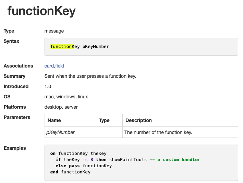Click the functionKey page heading
Screen dimensions: 244x183
(41, 11)
